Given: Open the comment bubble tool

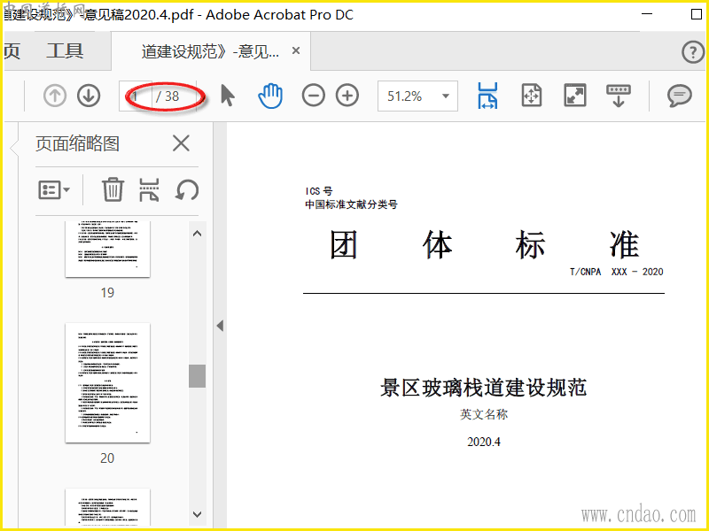Looking at the screenshot, I should pyautogui.click(x=679, y=96).
